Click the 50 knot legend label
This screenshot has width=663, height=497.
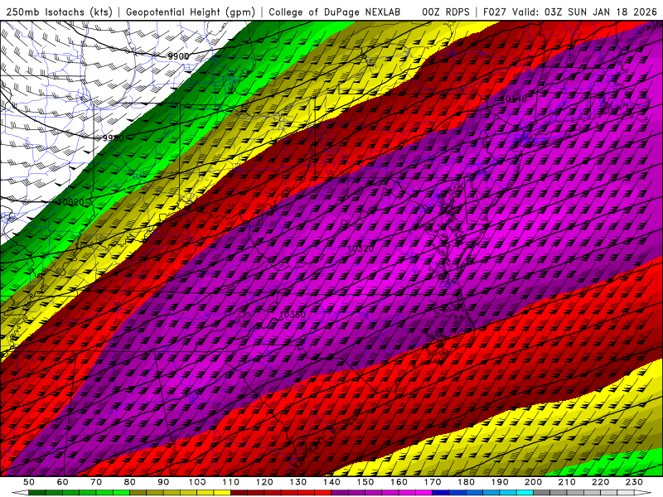pyautogui.click(x=29, y=482)
